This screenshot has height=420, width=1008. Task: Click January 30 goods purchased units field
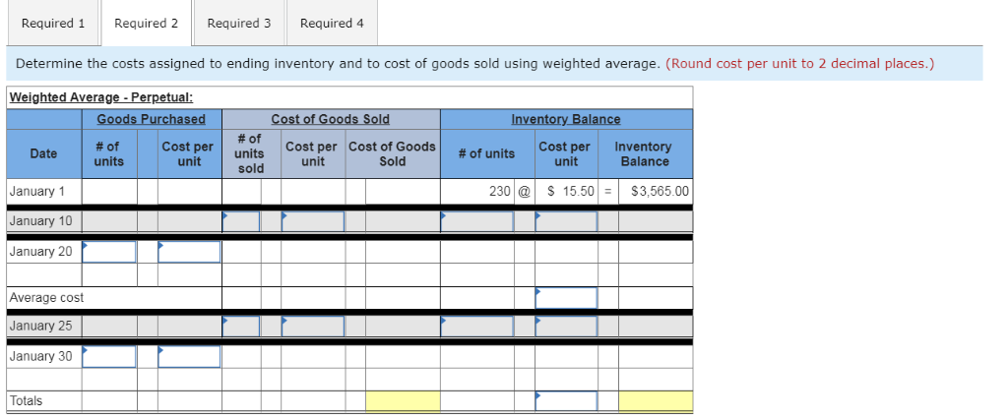pos(109,357)
